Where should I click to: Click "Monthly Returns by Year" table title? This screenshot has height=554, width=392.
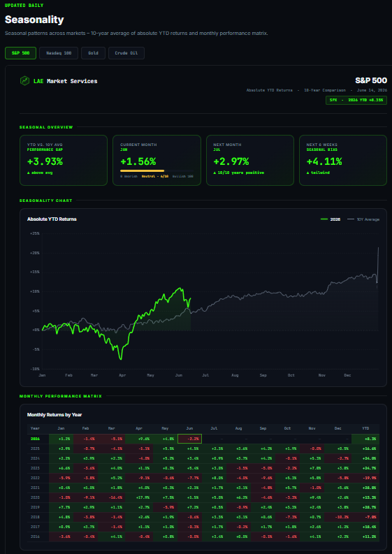(55, 414)
